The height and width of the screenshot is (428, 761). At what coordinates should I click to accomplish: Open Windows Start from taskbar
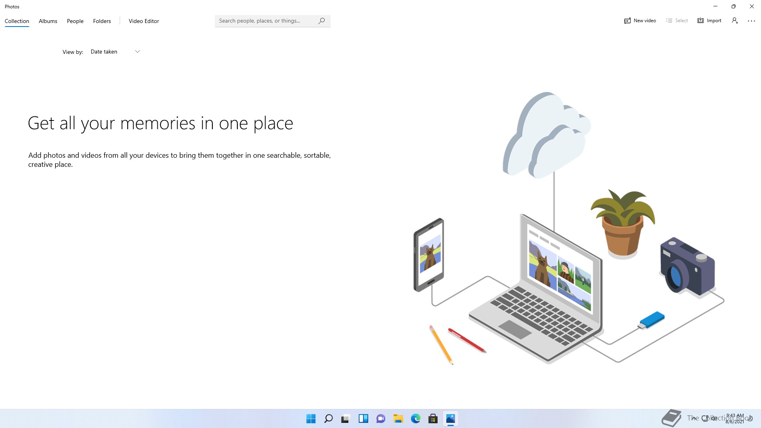311,418
